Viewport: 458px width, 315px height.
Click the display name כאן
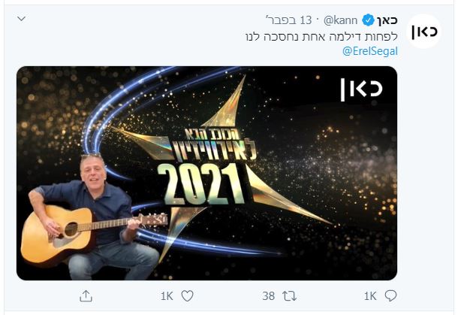point(387,20)
